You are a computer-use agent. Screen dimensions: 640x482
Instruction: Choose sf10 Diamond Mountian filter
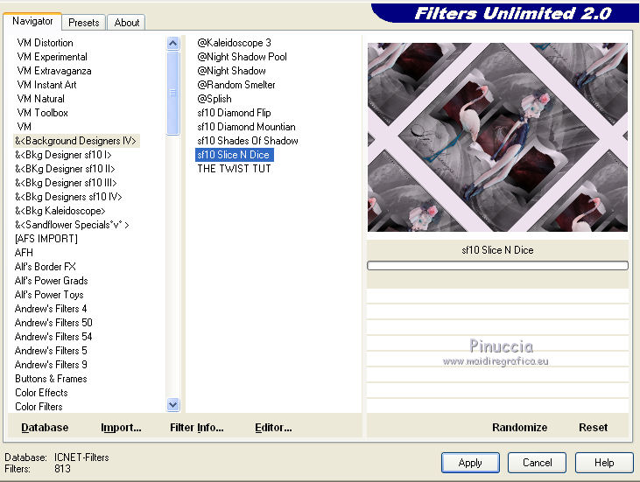246,127
